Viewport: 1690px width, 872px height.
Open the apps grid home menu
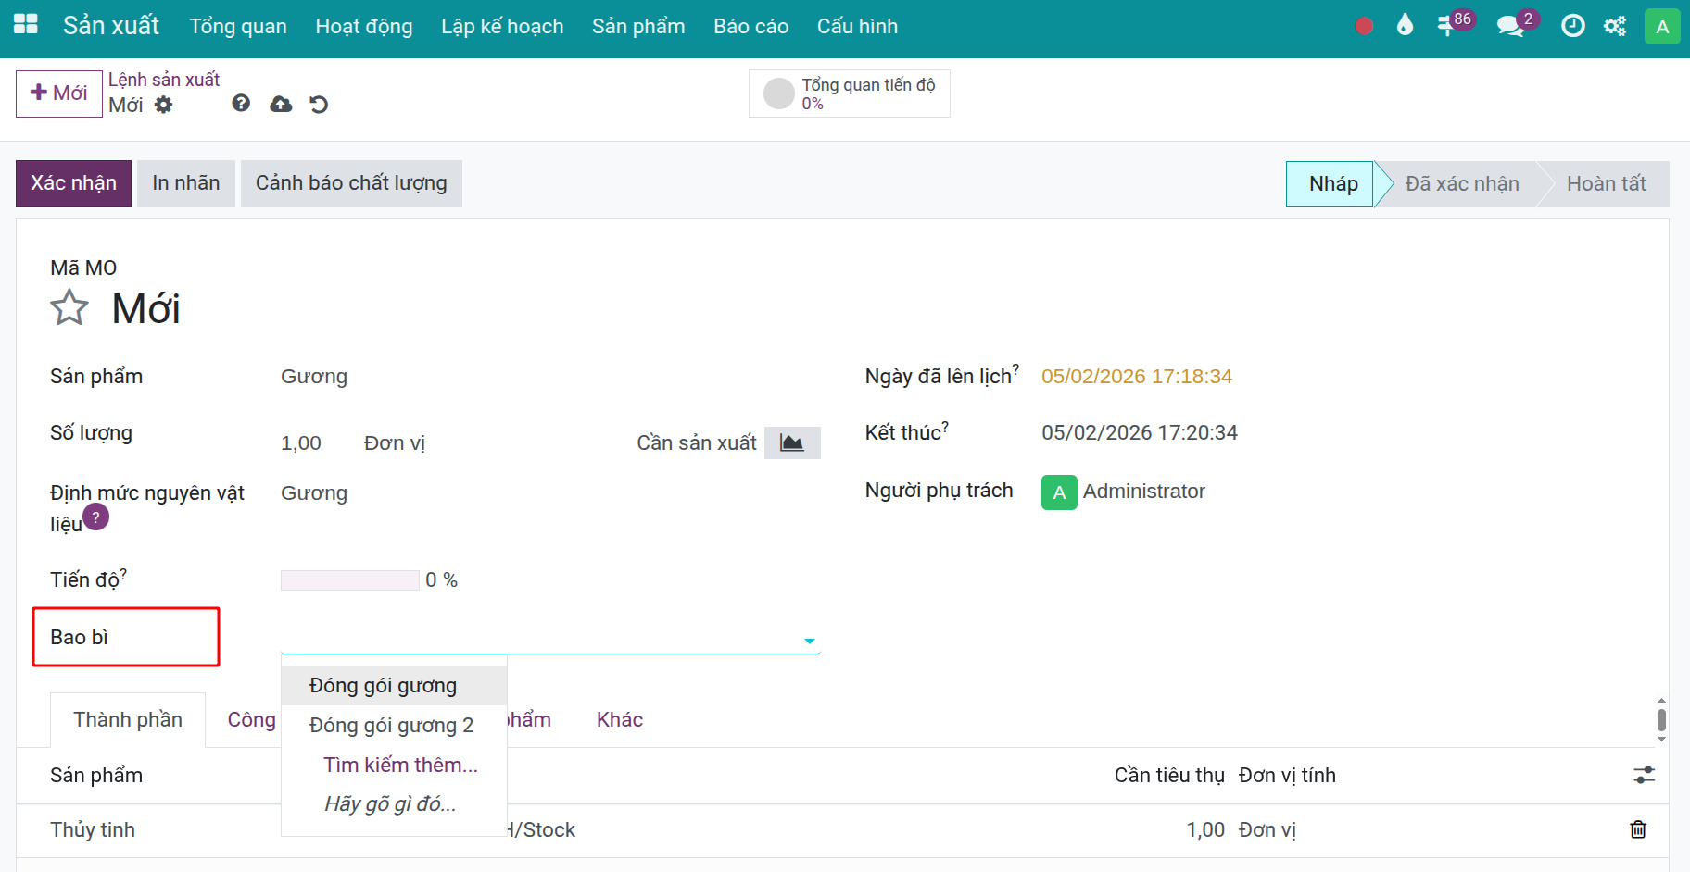(x=26, y=25)
